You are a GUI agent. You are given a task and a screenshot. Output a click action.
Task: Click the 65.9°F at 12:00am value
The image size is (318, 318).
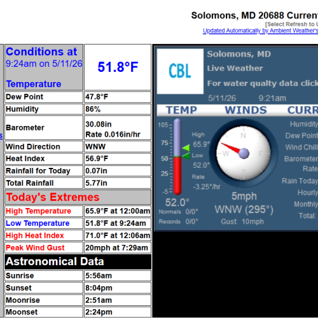pos(118,211)
